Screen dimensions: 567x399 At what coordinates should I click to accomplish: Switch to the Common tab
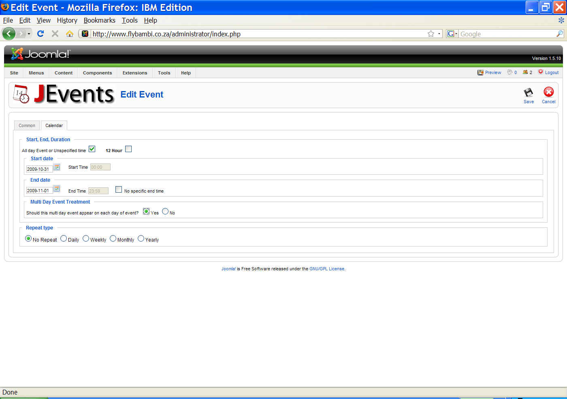[x=27, y=125]
